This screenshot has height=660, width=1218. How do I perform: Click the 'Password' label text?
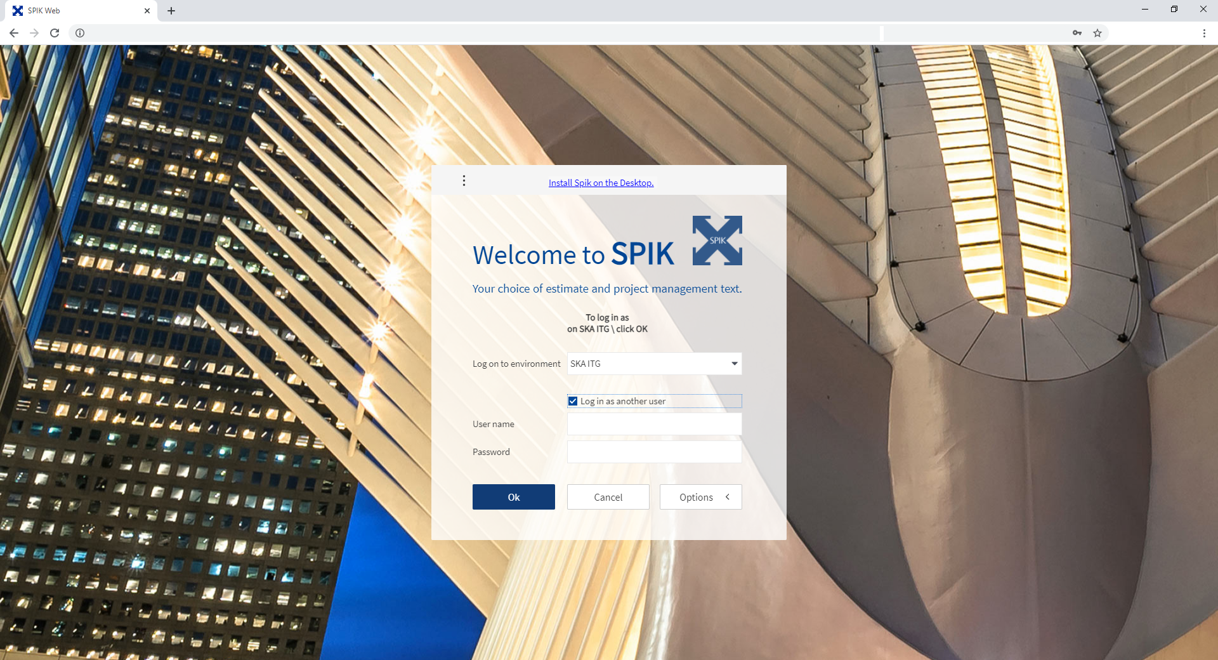point(491,452)
